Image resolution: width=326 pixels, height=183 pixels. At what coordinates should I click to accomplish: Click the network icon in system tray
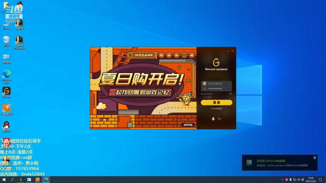pyautogui.click(x=295, y=180)
